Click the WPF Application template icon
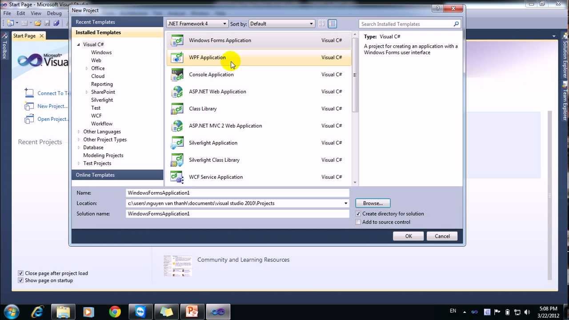The height and width of the screenshot is (320, 569). [x=177, y=57]
